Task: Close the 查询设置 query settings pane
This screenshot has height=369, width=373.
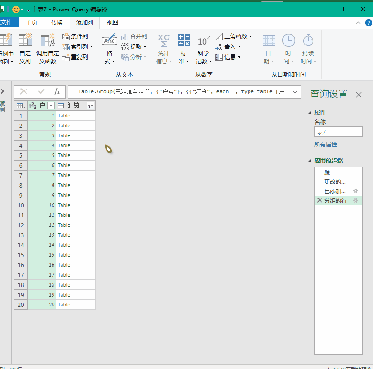Action: (359, 95)
